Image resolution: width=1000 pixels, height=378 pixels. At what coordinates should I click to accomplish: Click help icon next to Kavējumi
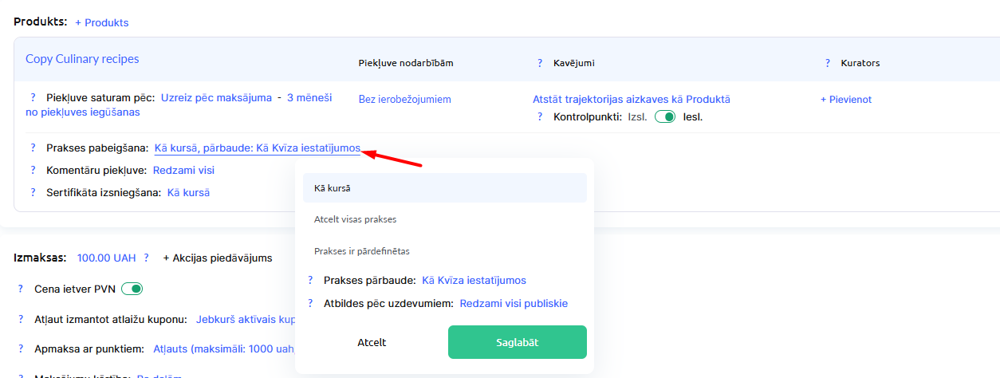point(540,63)
